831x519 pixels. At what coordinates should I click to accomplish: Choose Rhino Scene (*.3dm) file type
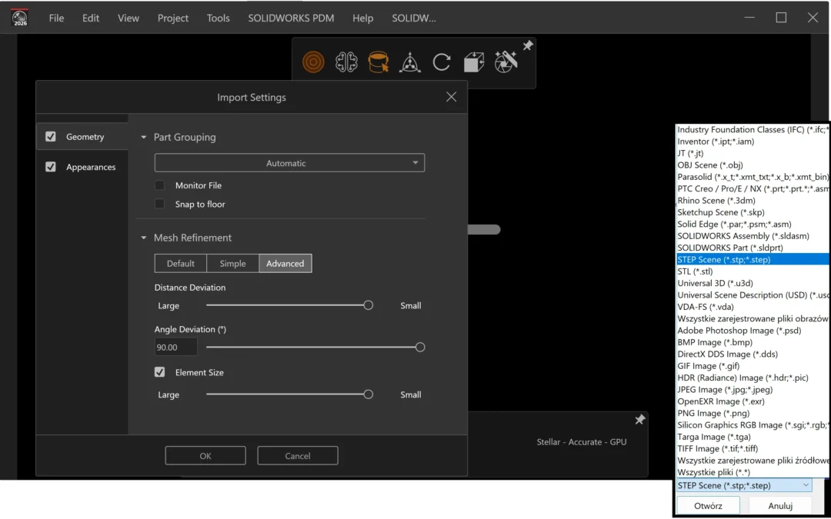tap(753, 200)
